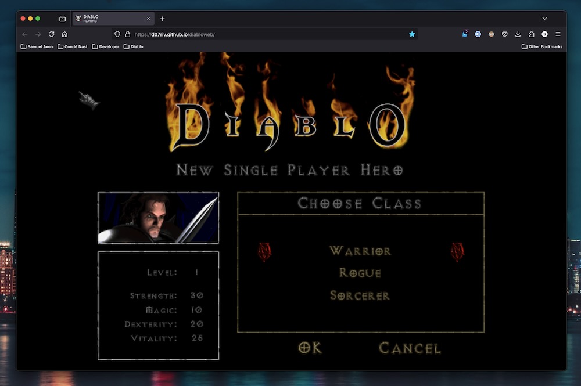This screenshot has width=581, height=386.
Task: Select the Rogue class
Action: (x=360, y=273)
